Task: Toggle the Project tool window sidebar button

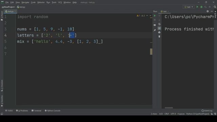Action: 2,16
